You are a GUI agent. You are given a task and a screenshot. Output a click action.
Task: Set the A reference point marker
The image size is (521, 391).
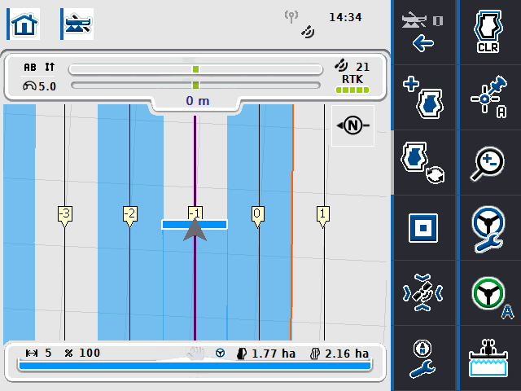tap(488, 98)
